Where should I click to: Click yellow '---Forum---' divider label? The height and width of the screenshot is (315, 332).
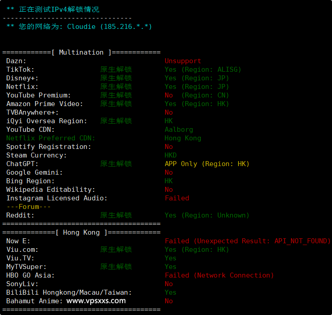(x=28, y=207)
